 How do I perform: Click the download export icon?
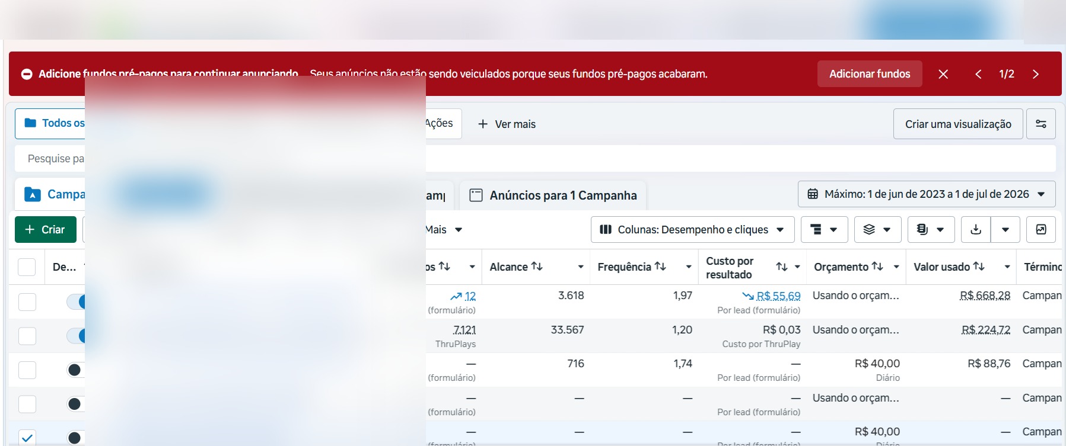(x=976, y=229)
